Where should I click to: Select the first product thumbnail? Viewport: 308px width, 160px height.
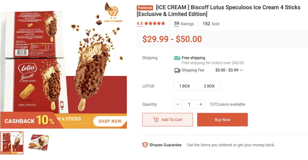point(12,143)
